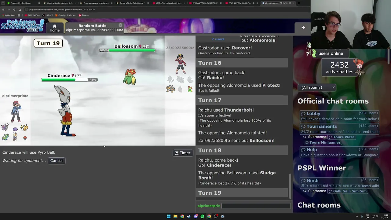Screen dimensions: 391x220
Task: Select the Poké Ball icon in your team
Action: [x=25, y=138]
